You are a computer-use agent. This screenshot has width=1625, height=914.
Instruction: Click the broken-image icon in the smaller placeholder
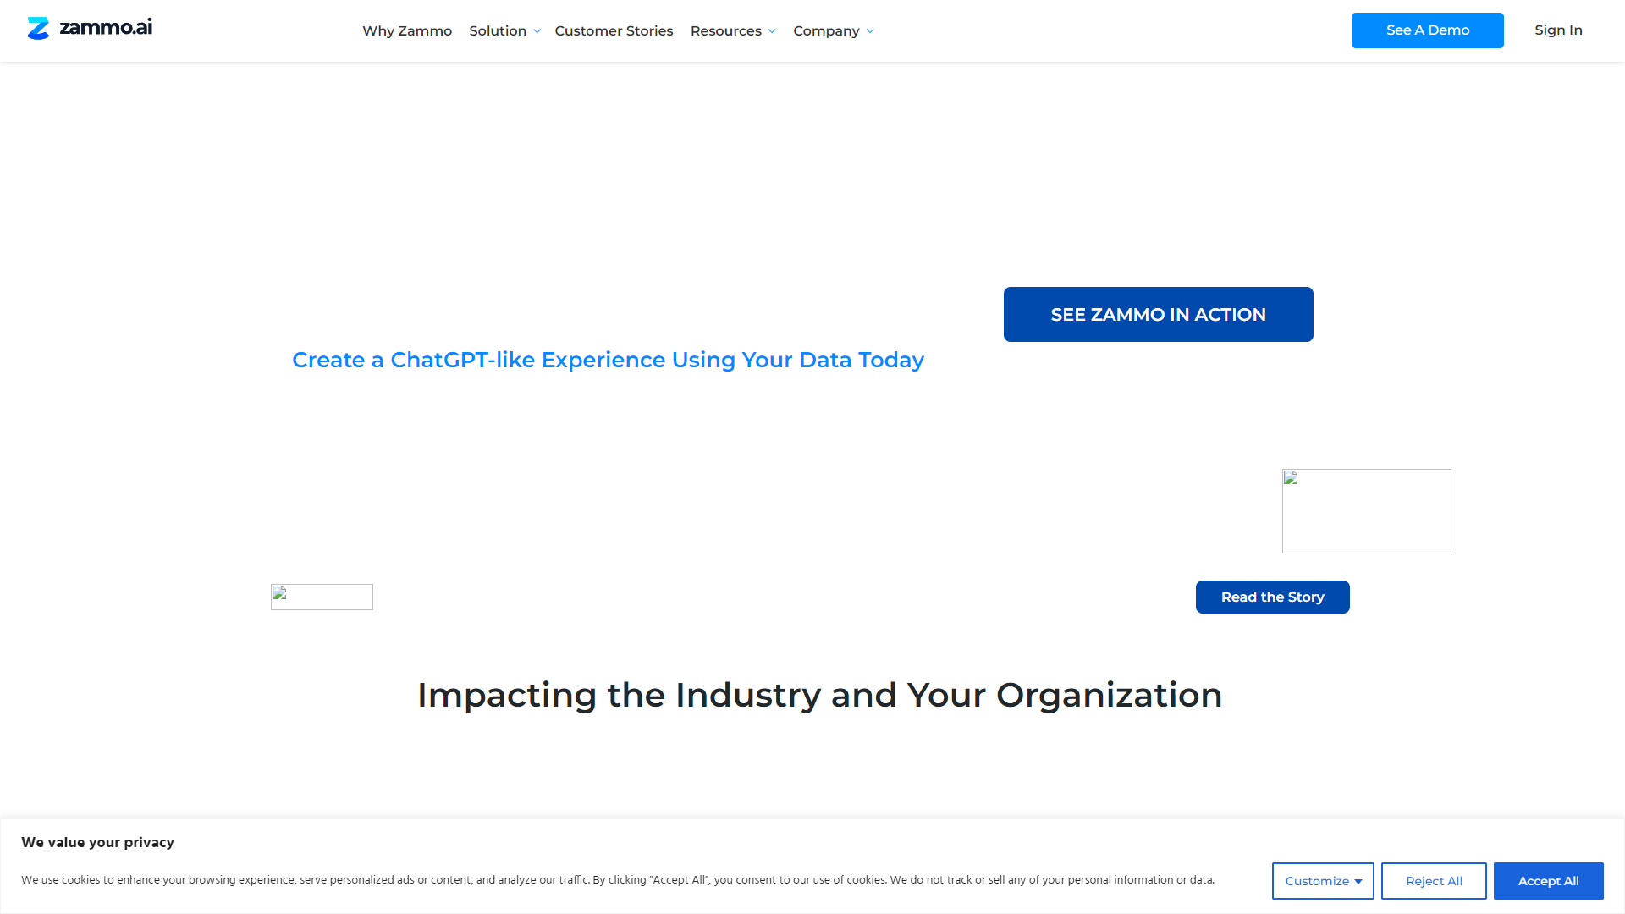pyautogui.click(x=279, y=593)
